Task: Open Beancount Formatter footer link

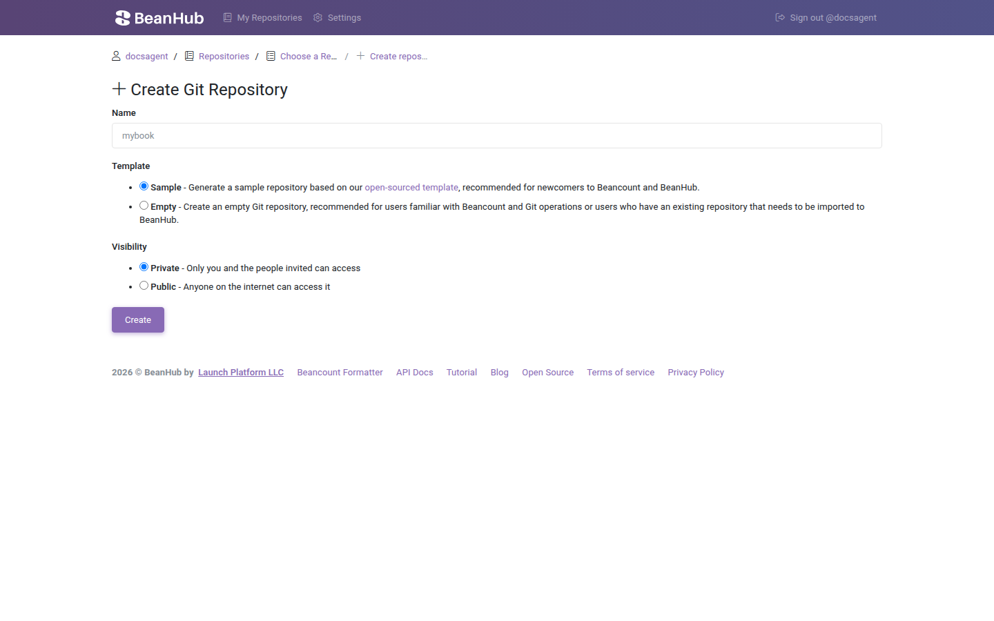Action: coord(340,373)
